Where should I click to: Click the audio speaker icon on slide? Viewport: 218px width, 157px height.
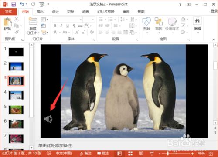click(x=48, y=119)
